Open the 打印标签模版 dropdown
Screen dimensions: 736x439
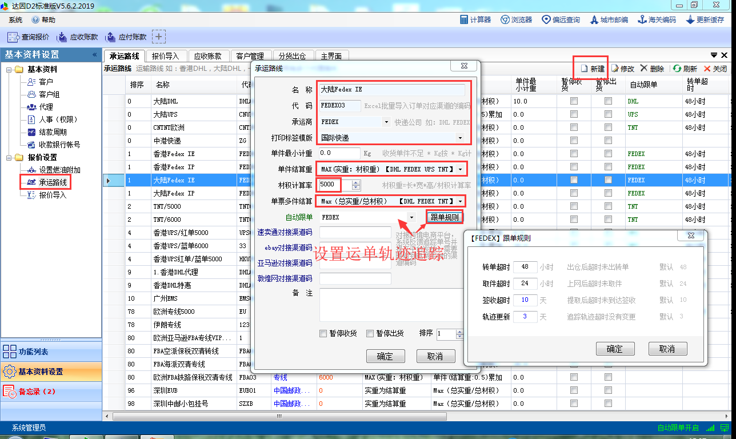point(459,138)
